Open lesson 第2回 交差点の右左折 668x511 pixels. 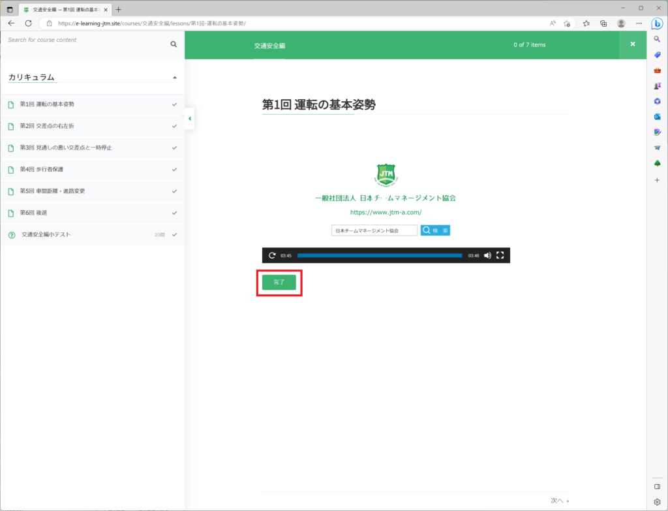point(52,126)
